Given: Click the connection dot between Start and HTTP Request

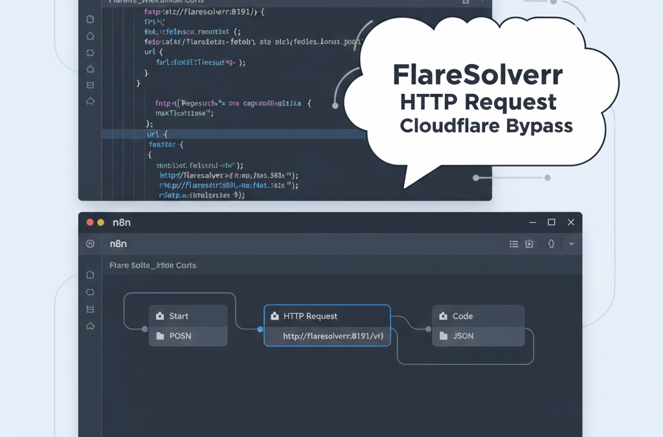Looking at the screenshot, I should [x=259, y=329].
